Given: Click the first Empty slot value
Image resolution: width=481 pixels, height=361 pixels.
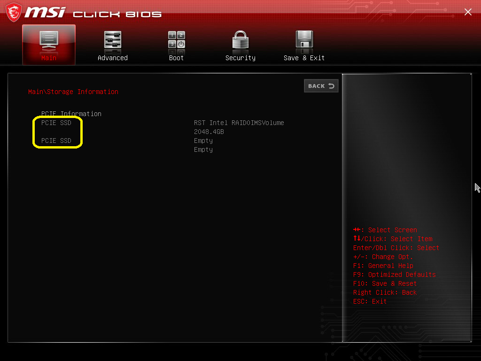Looking at the screenshot, I should point(203,141).
